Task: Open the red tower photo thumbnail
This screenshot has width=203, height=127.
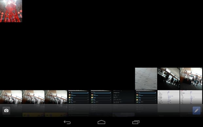Action: click(11, 11)
